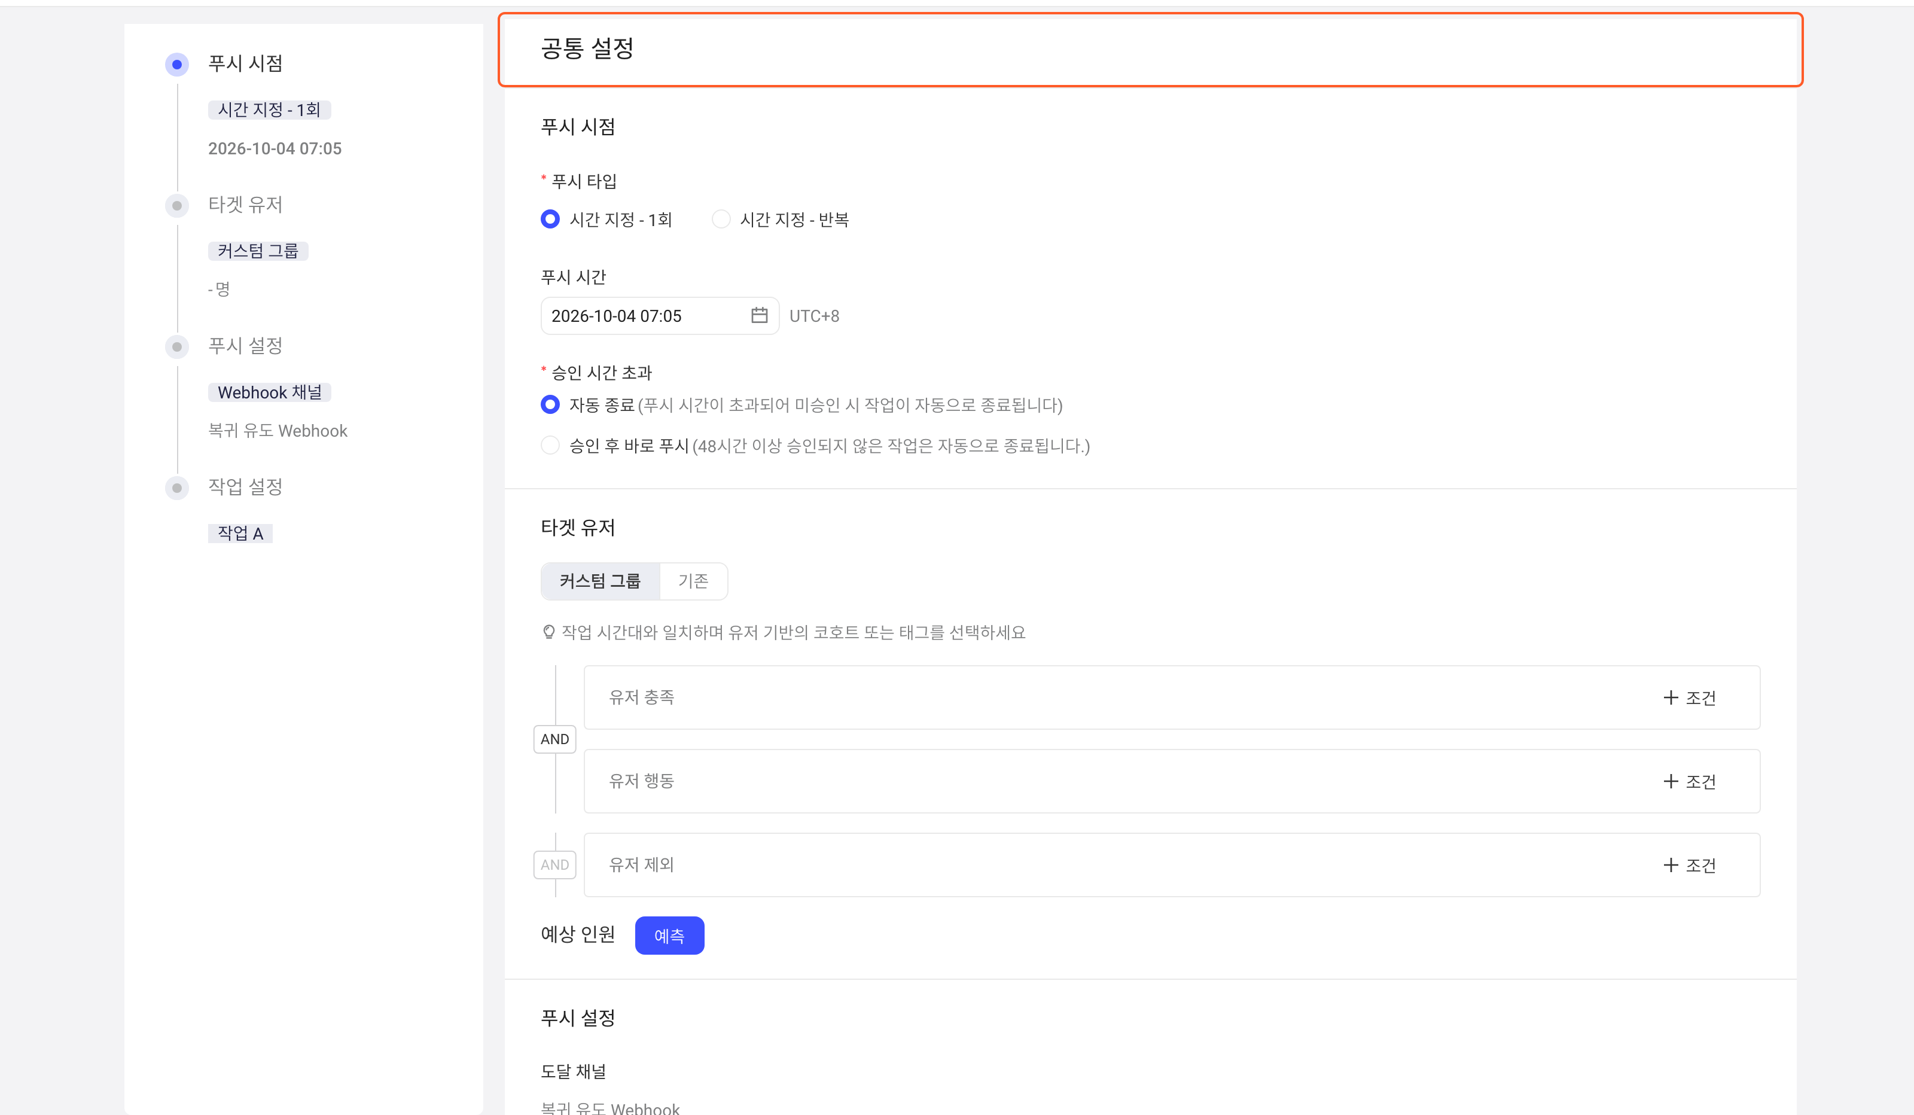Click '복귀 유도 Webhook' text in sidebar

(x=278, y=431)
